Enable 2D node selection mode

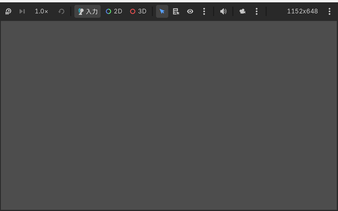[x=114, y=11]
